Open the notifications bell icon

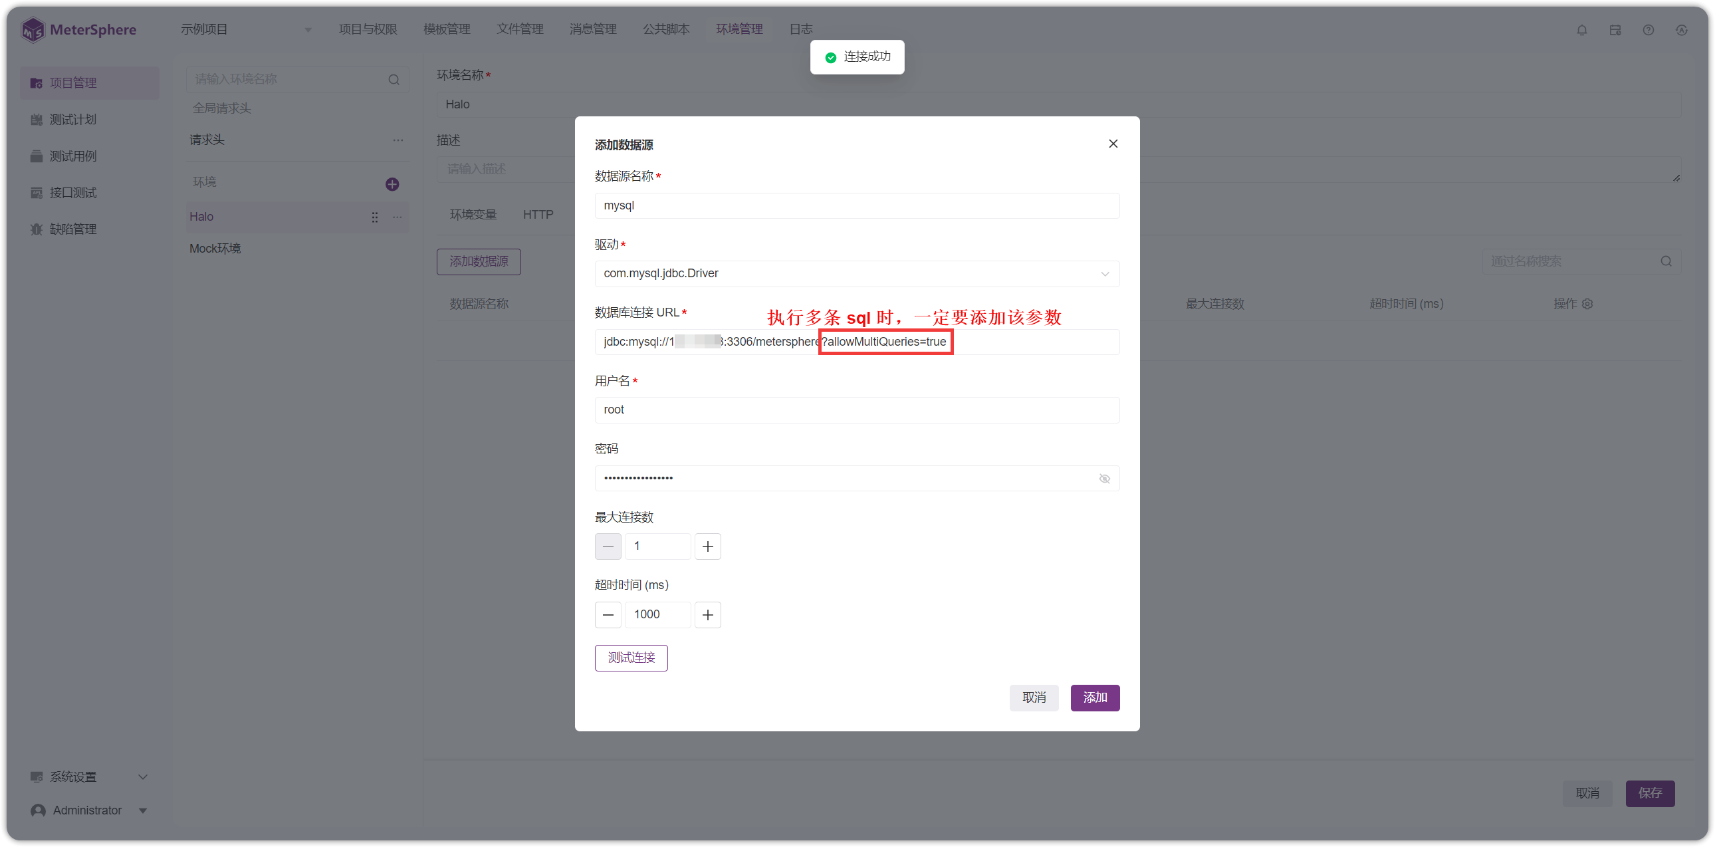tap(1582, 30)
